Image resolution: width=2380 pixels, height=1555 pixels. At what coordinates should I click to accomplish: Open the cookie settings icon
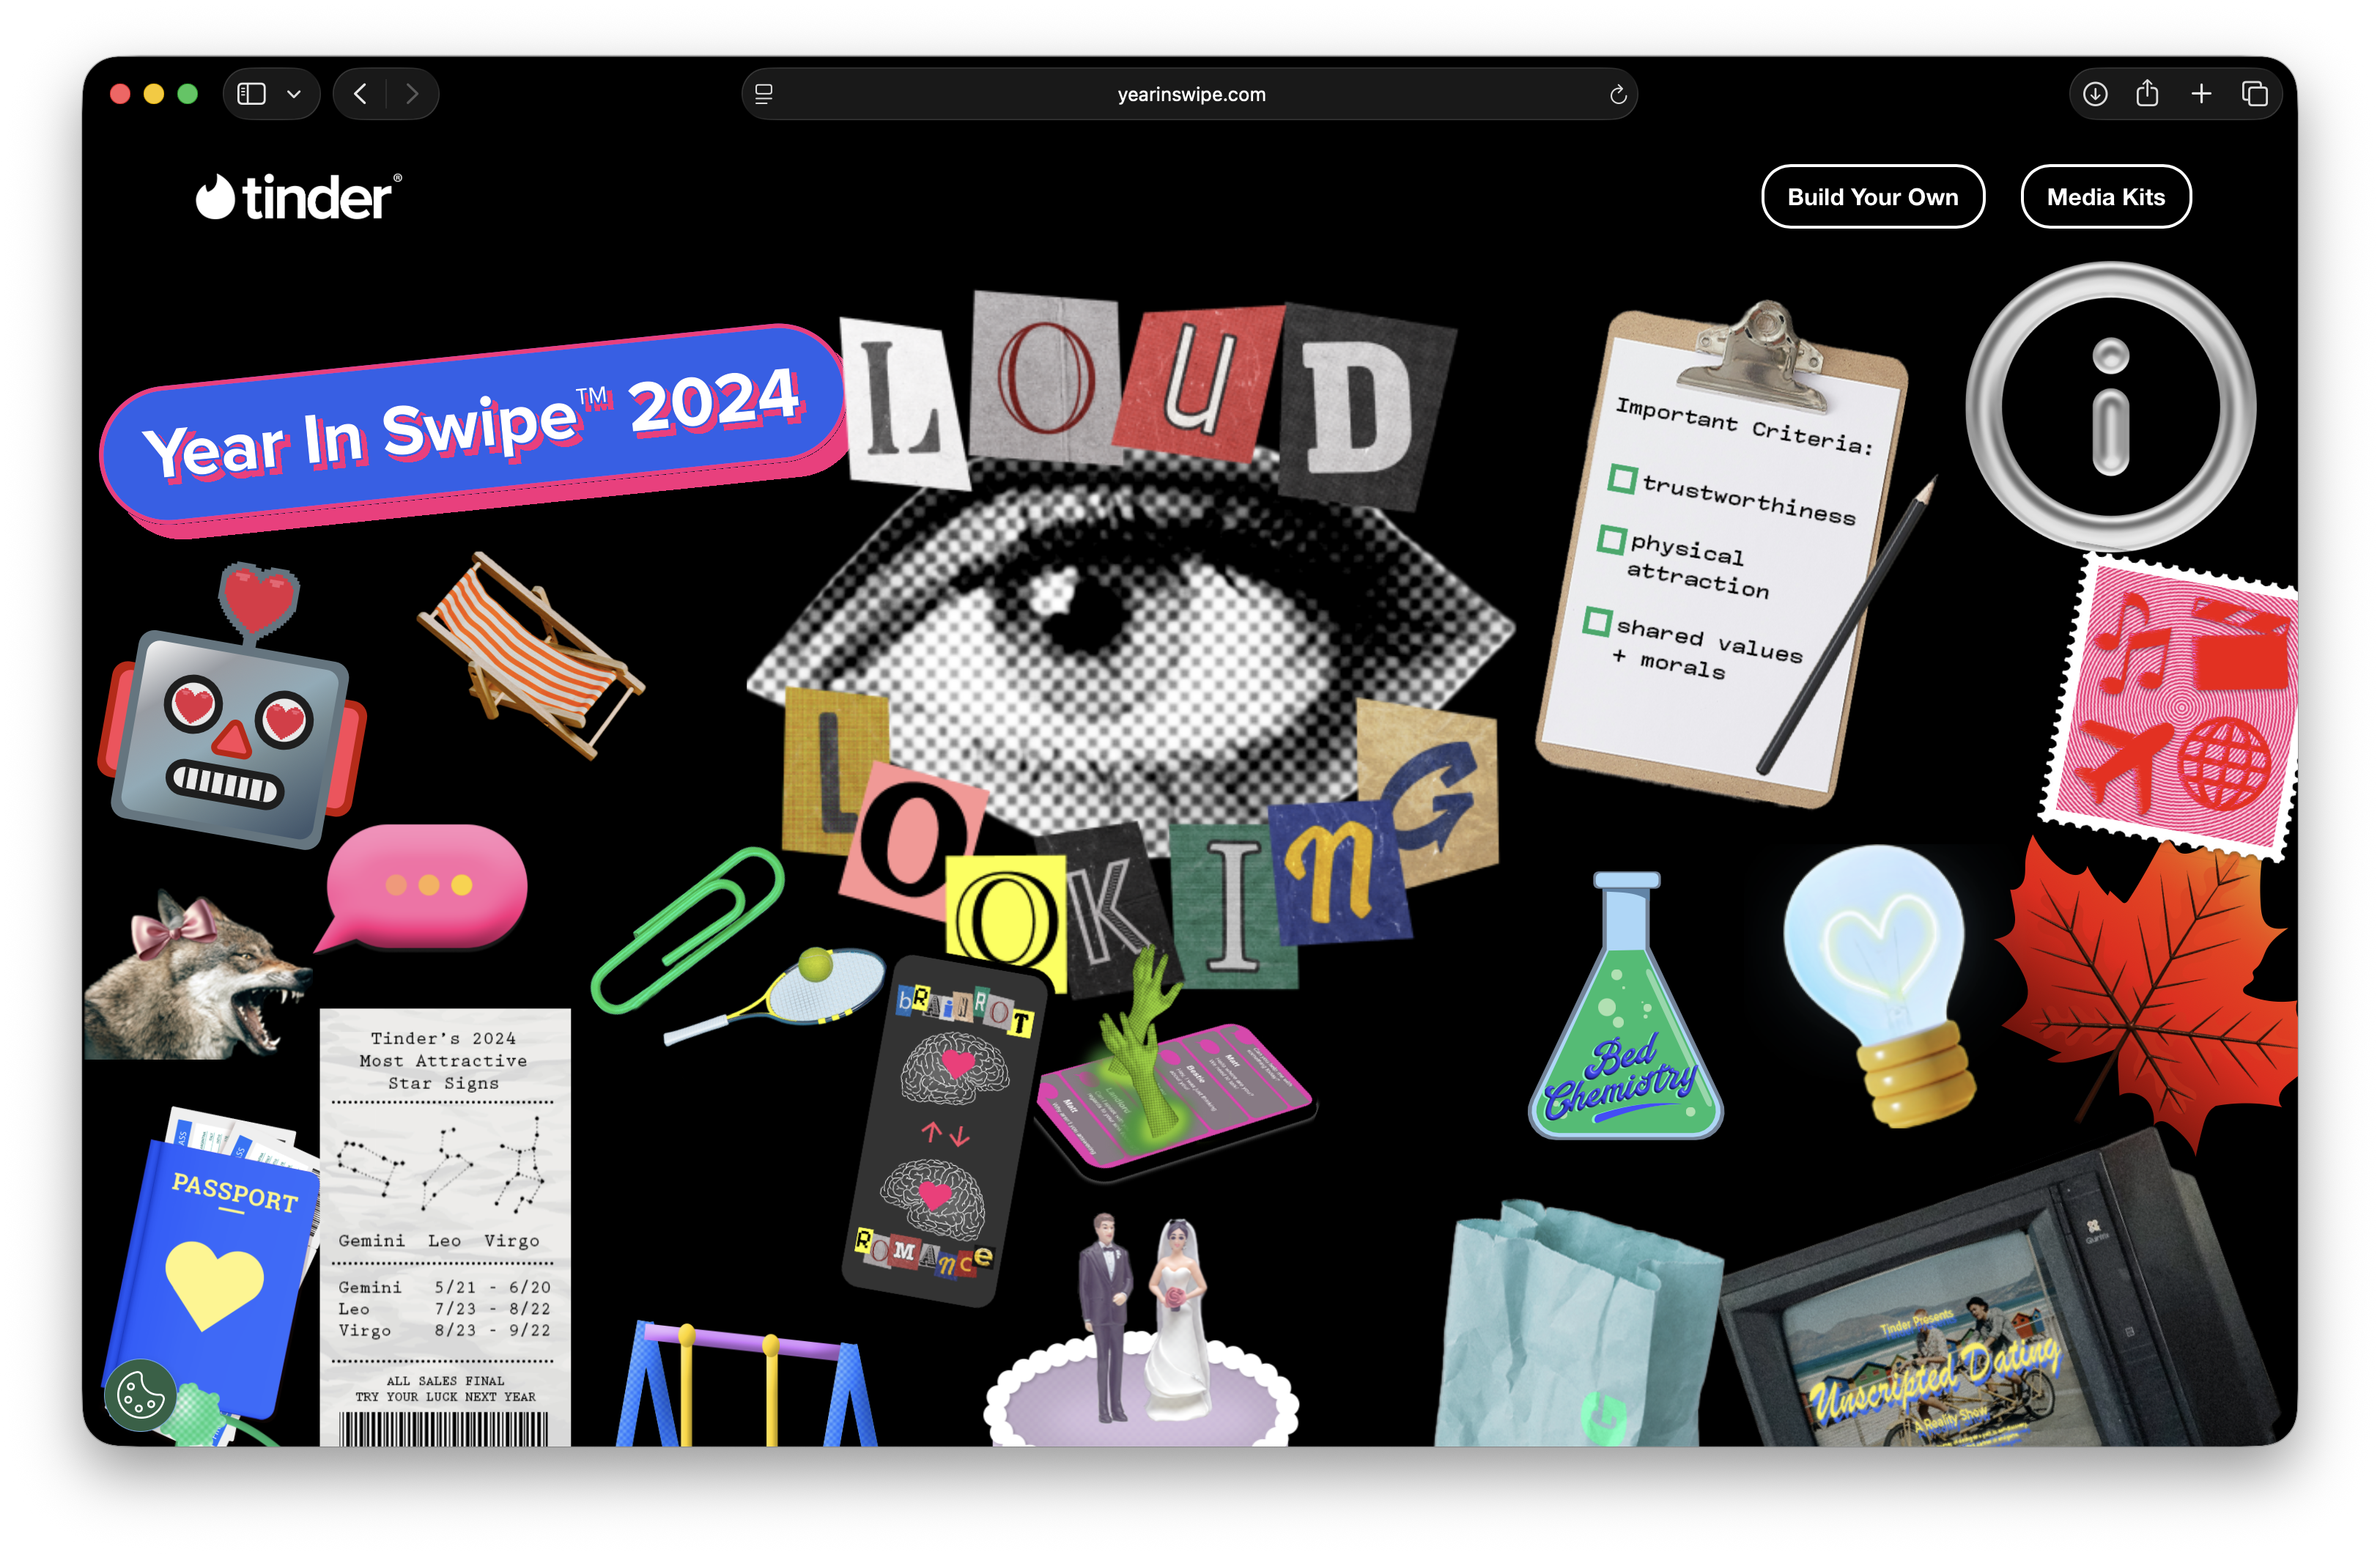pyautogui.click(x=140, y=1394)
